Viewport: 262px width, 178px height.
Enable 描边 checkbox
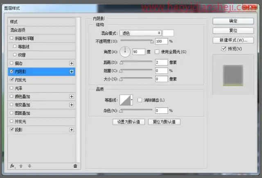tap(11, 63)
